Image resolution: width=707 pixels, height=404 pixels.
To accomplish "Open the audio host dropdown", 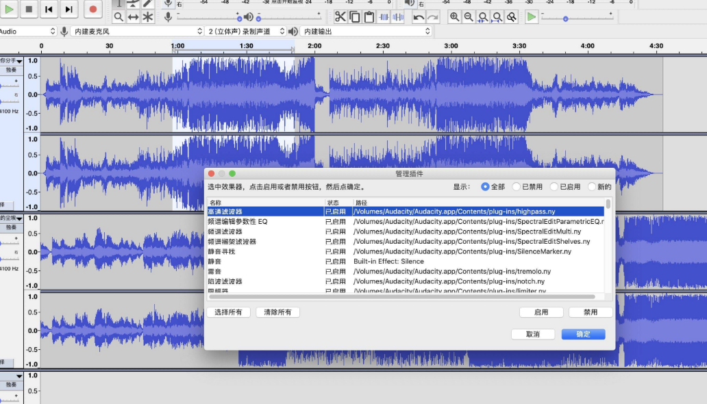I will click(28, 31).
